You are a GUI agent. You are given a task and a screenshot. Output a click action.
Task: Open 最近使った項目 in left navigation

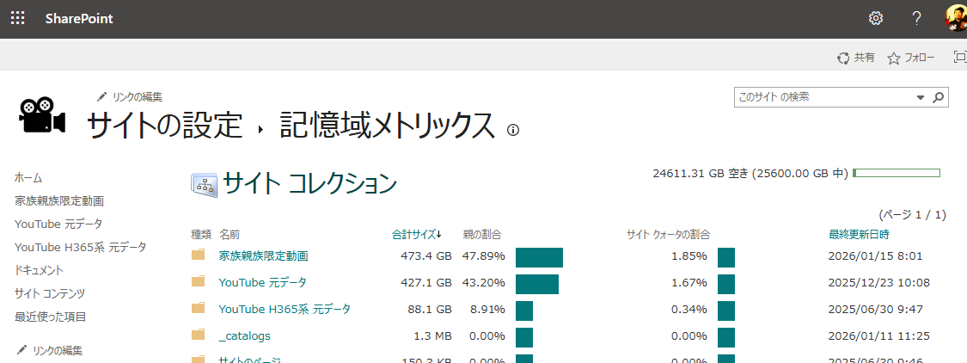tap(50, 317)
